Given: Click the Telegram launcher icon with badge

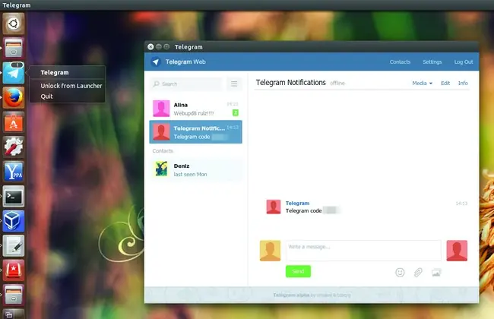Looking at the screenshot, I should 14,73.
